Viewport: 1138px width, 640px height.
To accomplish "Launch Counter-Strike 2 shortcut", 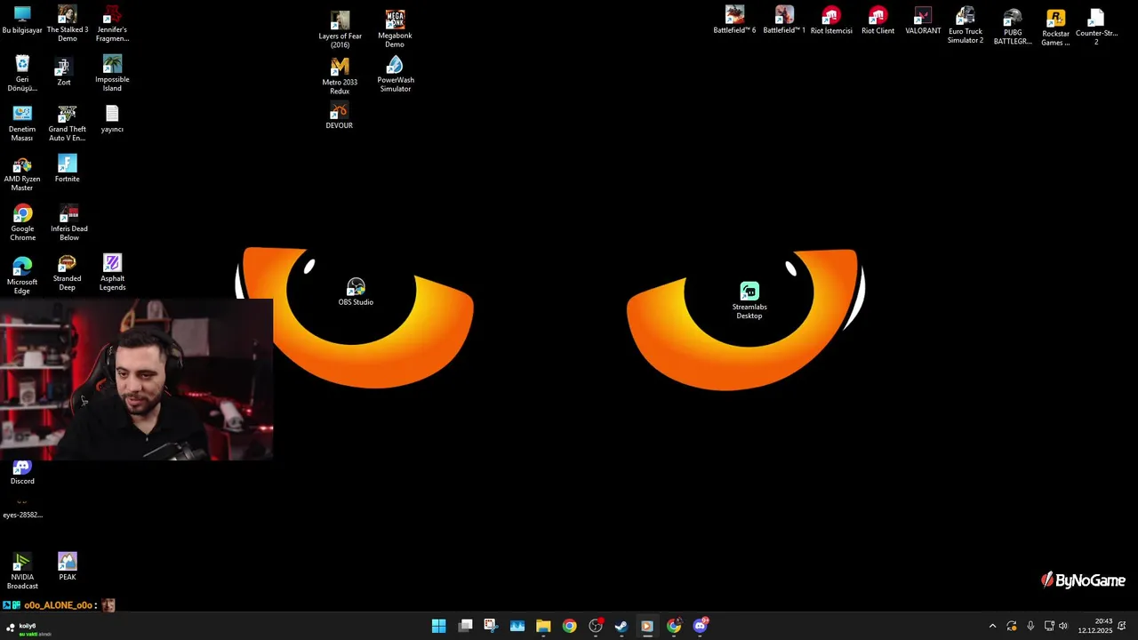I will (1096, 28).
